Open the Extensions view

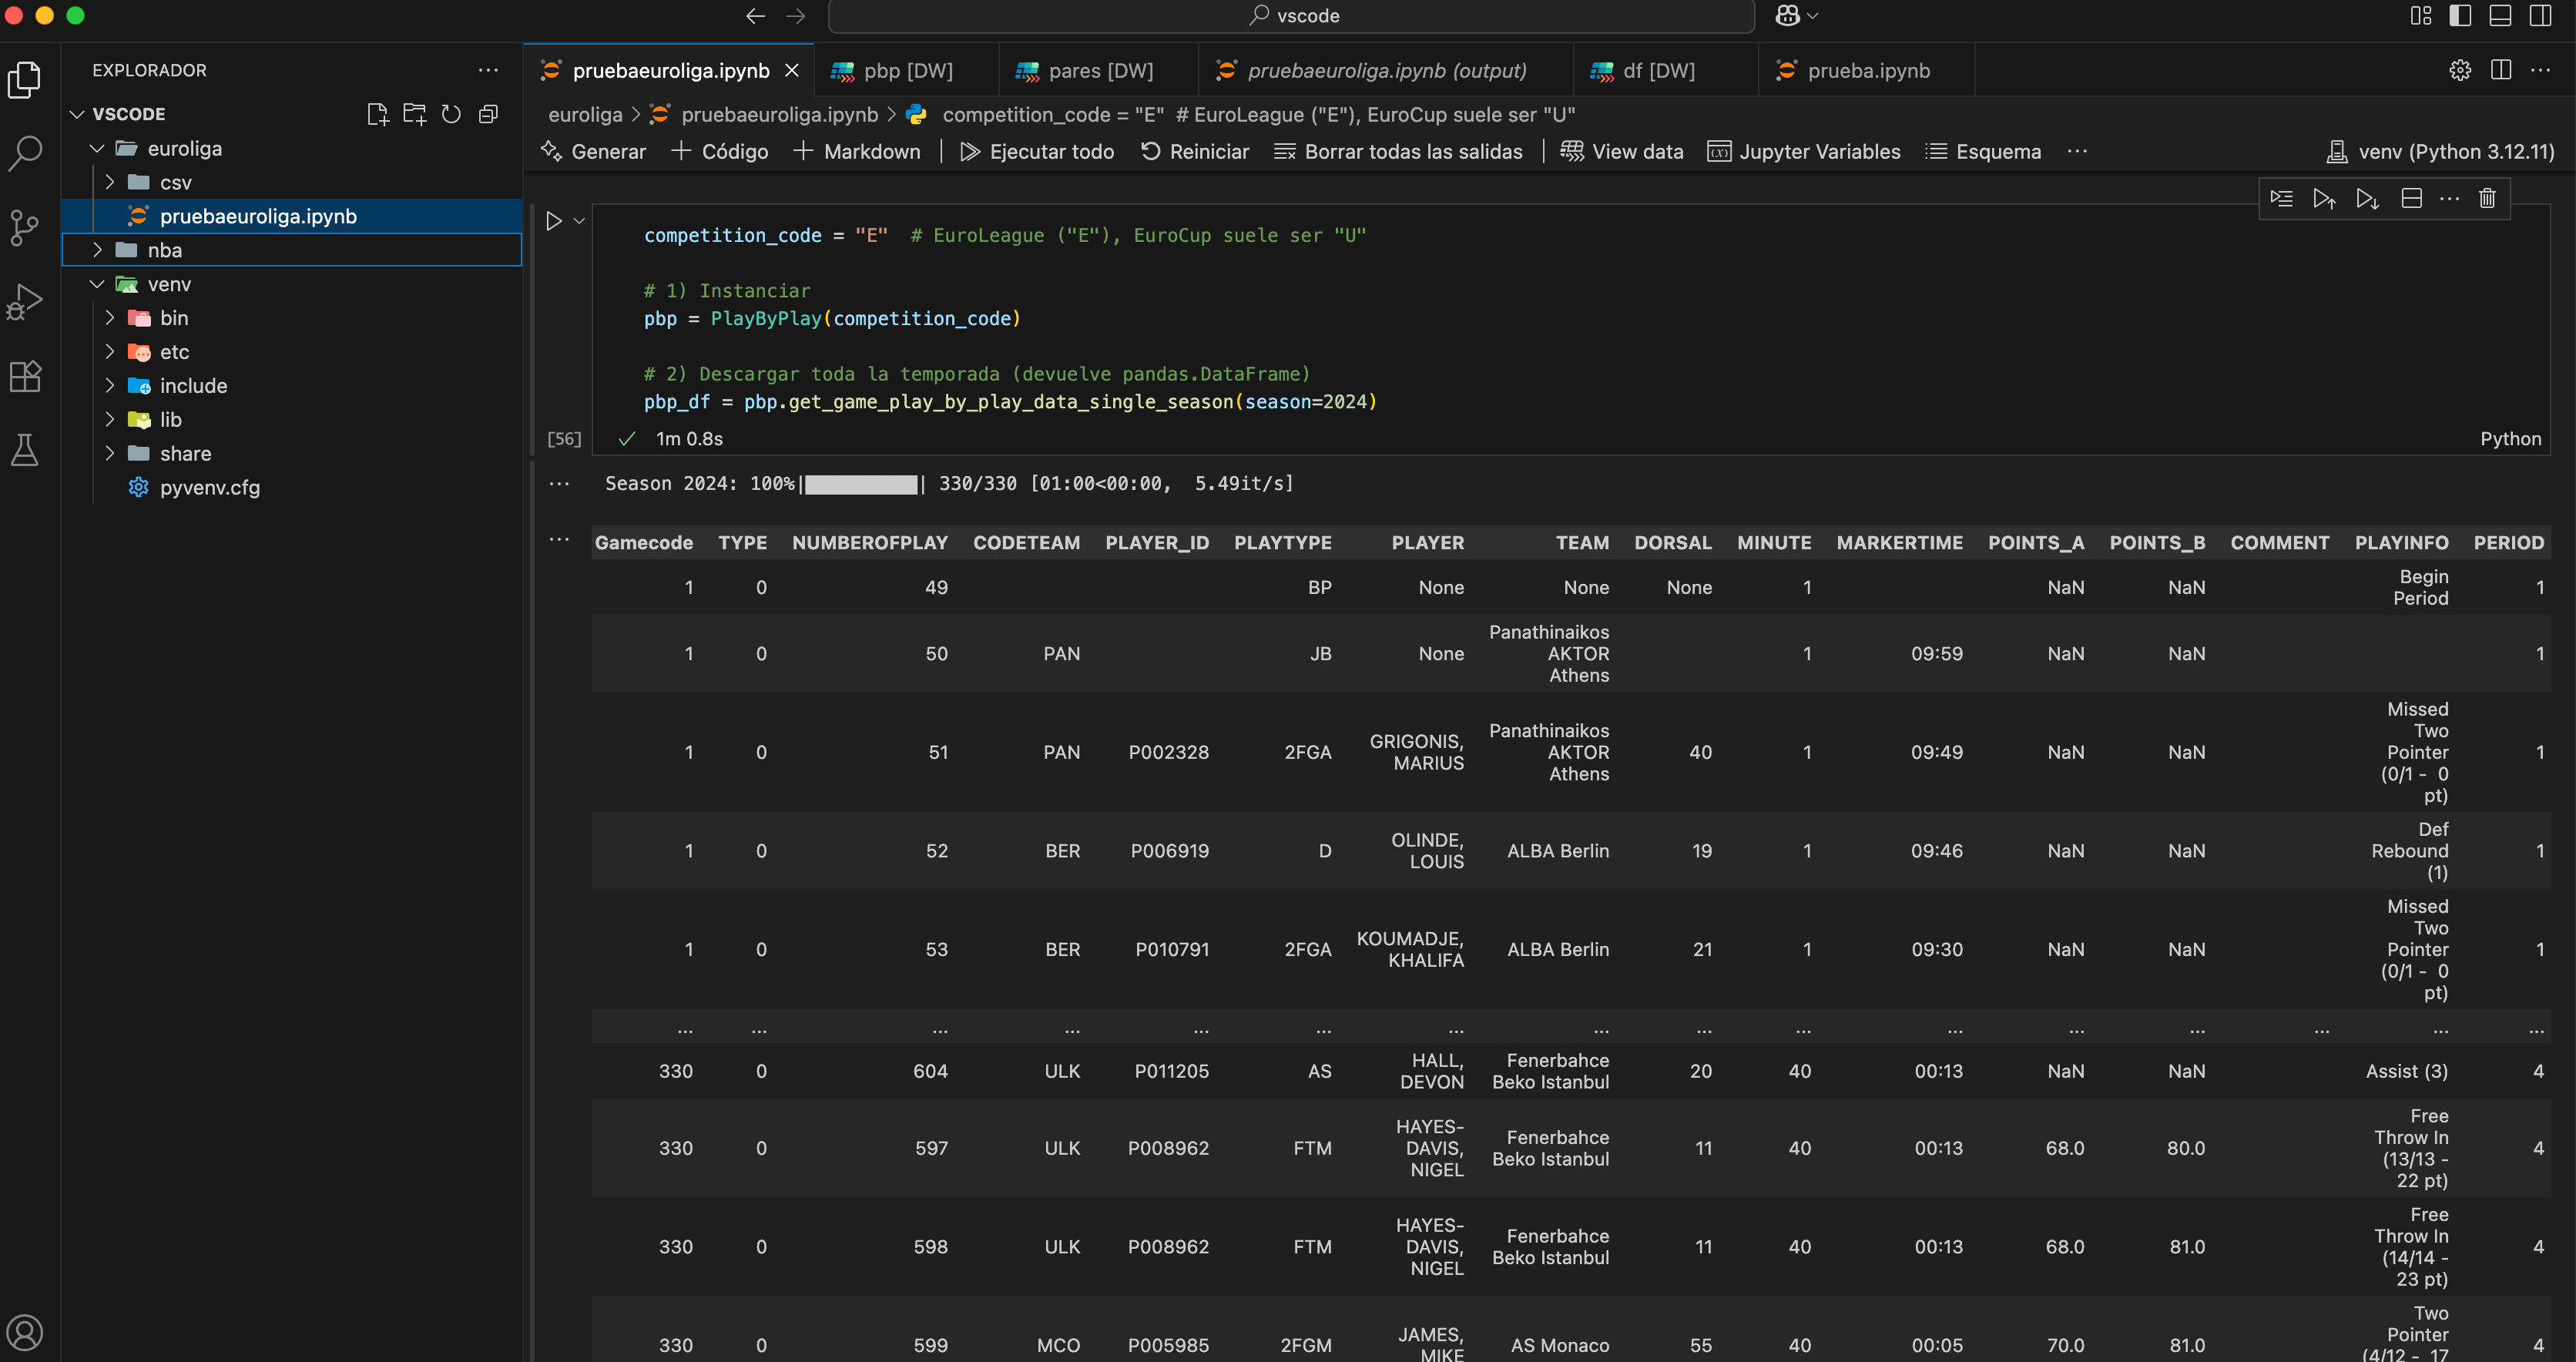coord(25,376)
